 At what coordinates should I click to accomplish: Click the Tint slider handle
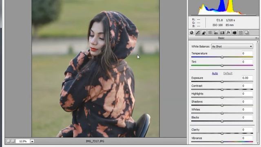point(222,65)
